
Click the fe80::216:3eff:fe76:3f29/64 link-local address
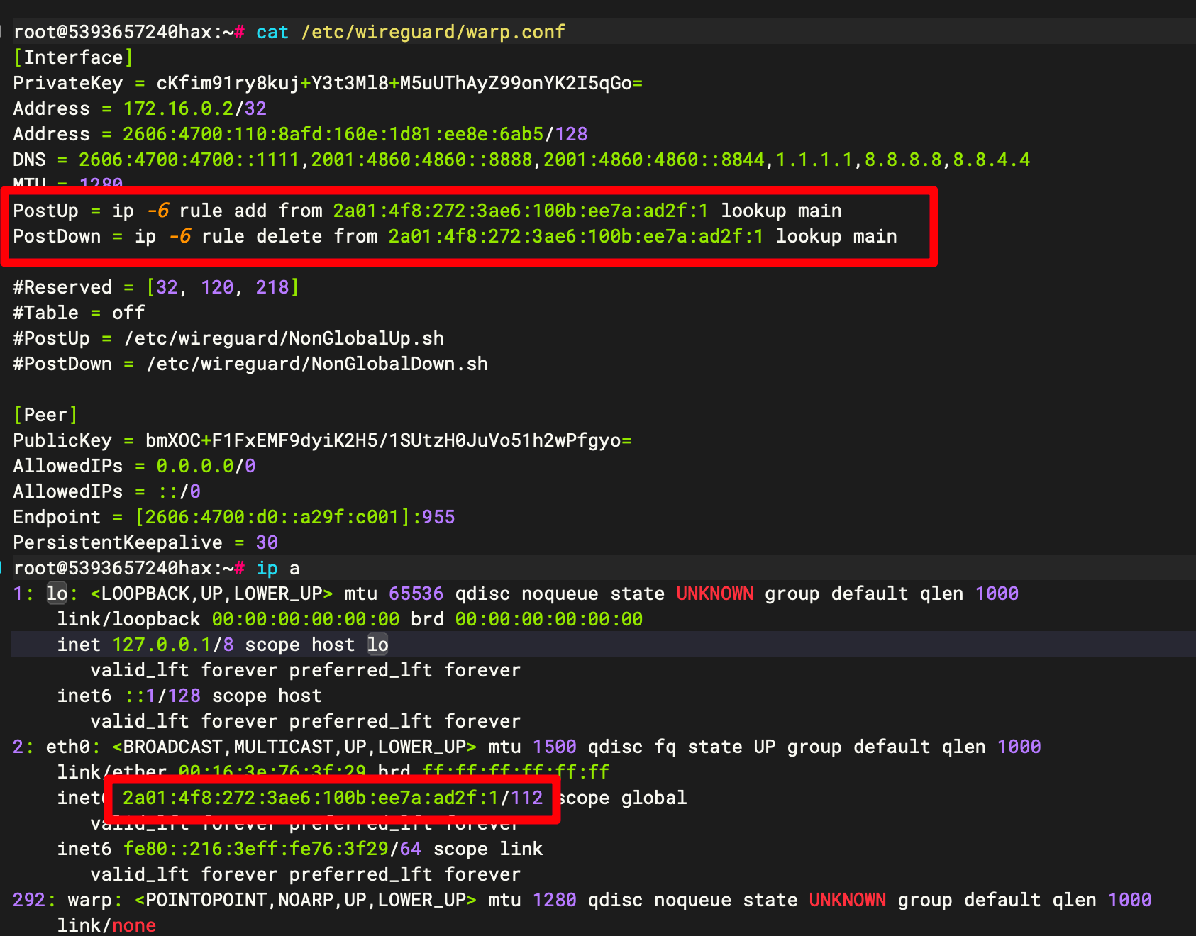click(272, 849)
